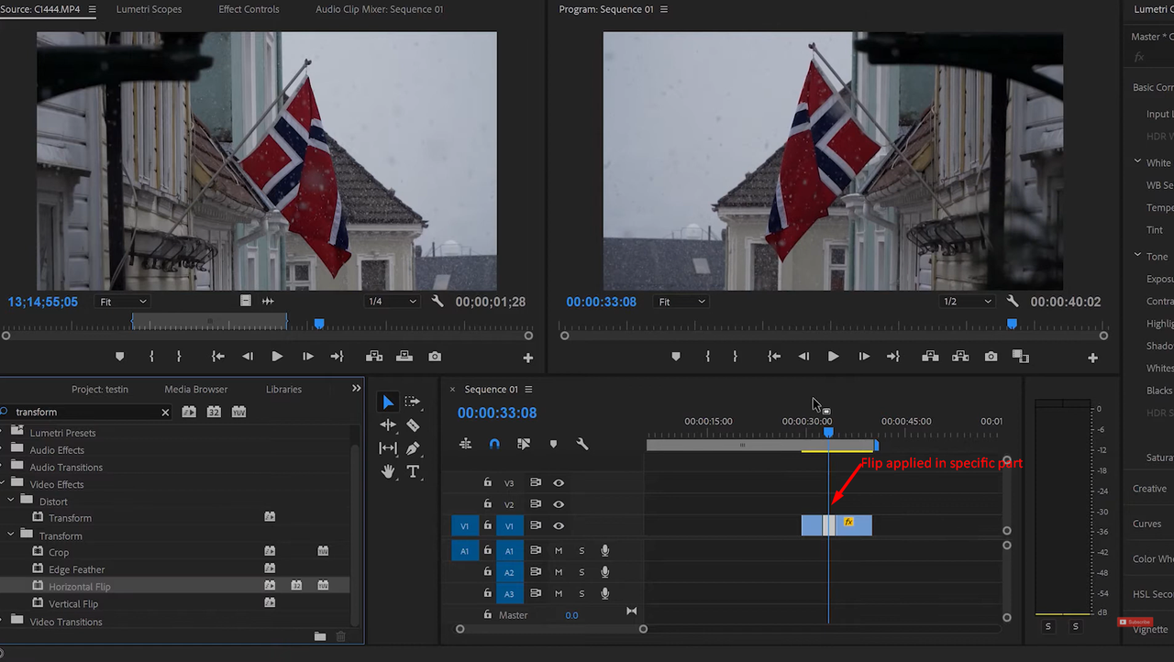Screen dimensions: 1174x662
Task: Open the timeline settings wrench icon
Action: (582, 443)
